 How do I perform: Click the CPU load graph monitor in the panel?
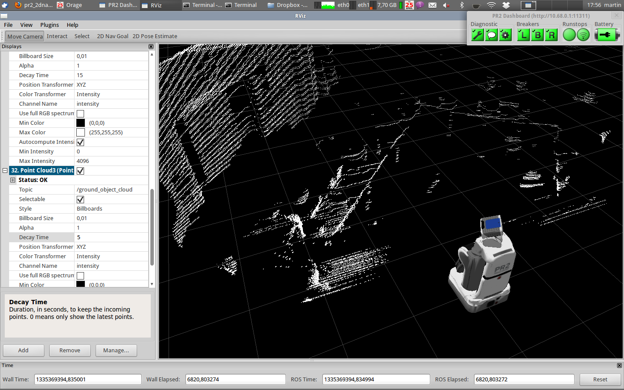coord(328,5)
